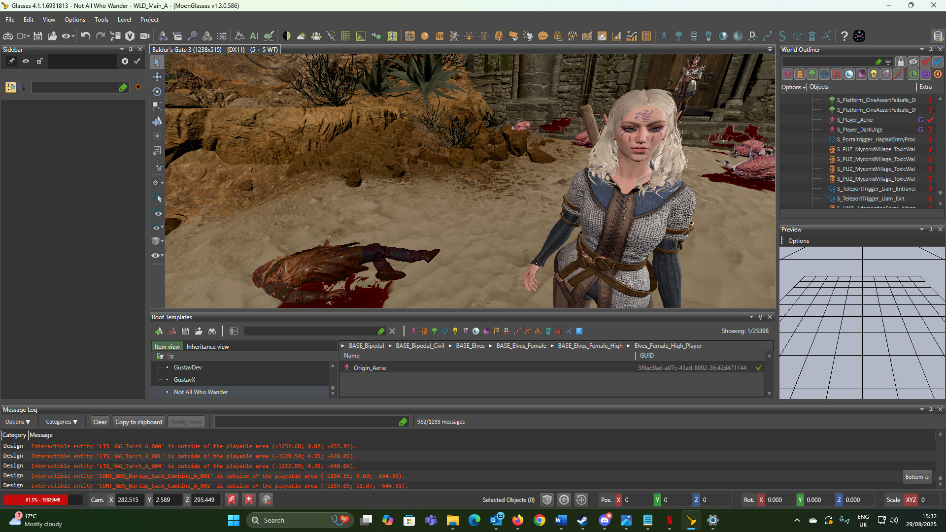Open the Categories dropdown in Message Log
Image resolution: width=946 pixels, height=532 pixels.
pyautogui.click(x=62, y=422)
